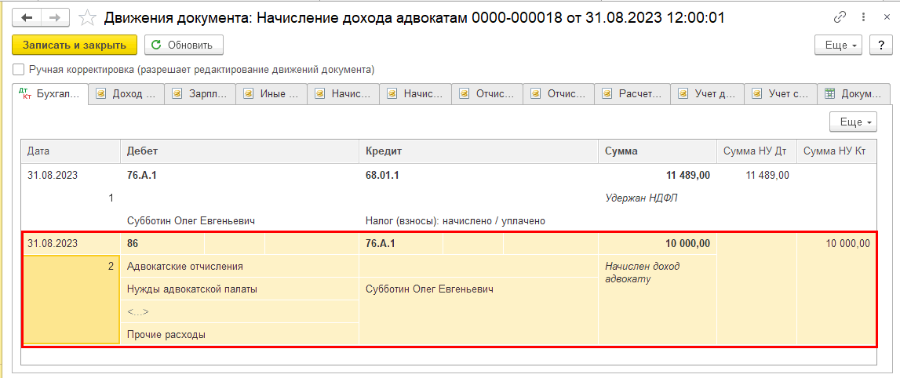Click the back navigation arrow

pyautogui.click(x=27, y=16)
